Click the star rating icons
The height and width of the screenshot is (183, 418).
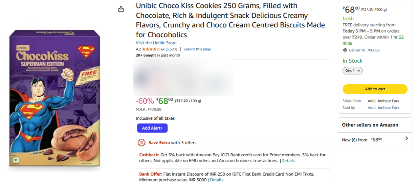click(151, 49)
